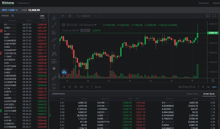Switch to the Depth Chart tab
Viewport: 220px width, 129px height.
pos(192,94)
